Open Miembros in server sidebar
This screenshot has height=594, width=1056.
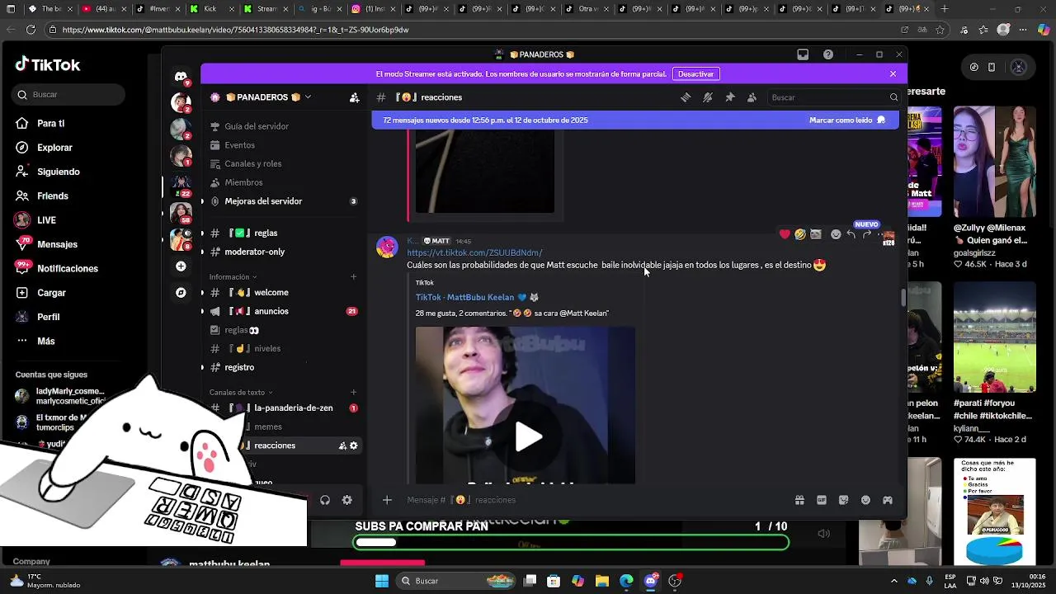[x=280, y=182]
